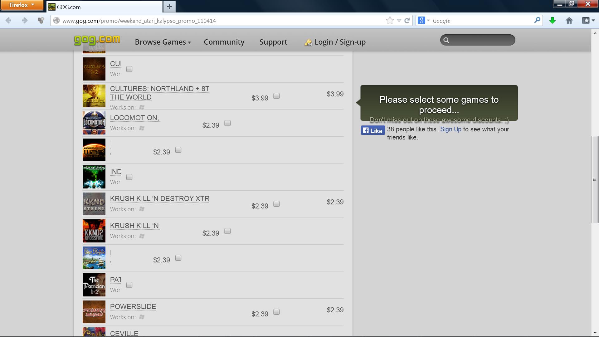Go to the browser home page icon

click(569, 21)
